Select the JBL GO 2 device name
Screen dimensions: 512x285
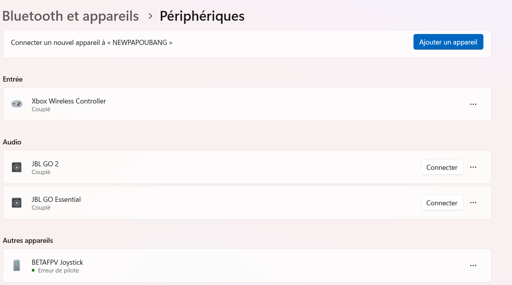click(45, 164)
